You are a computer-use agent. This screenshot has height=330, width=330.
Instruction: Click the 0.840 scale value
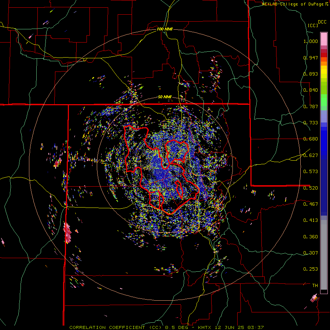tap(311, 90)
